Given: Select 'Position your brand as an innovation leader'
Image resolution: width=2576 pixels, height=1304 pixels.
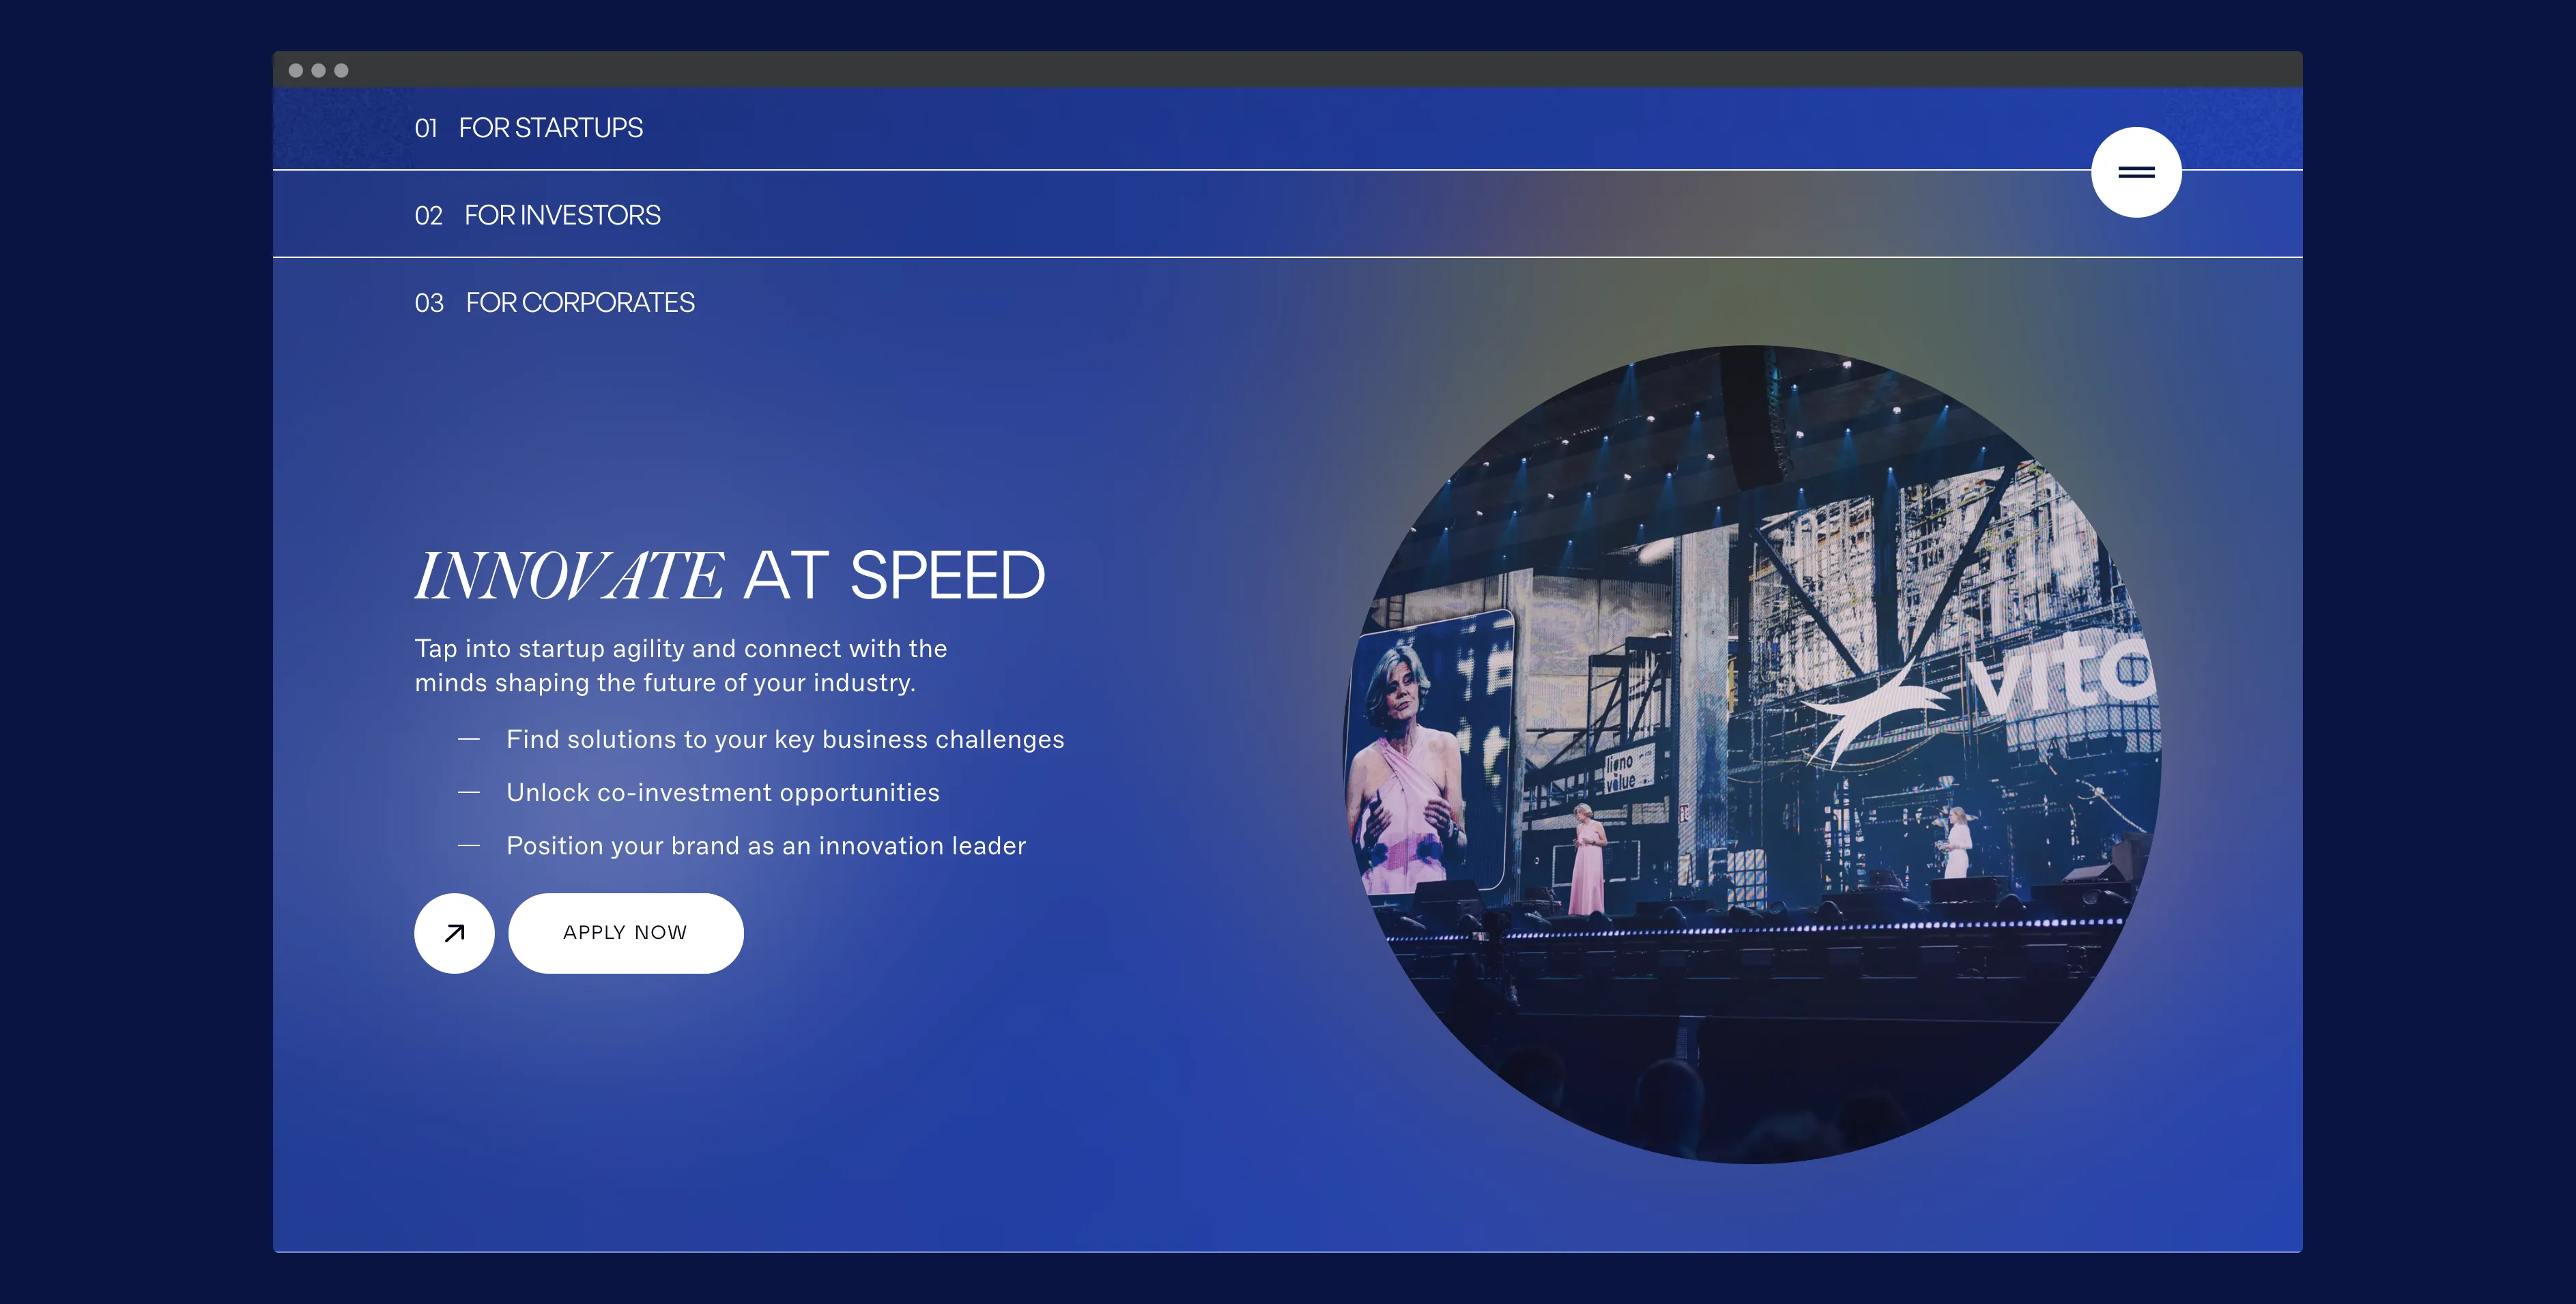Looking at the screenshot, I should (766, 846).
